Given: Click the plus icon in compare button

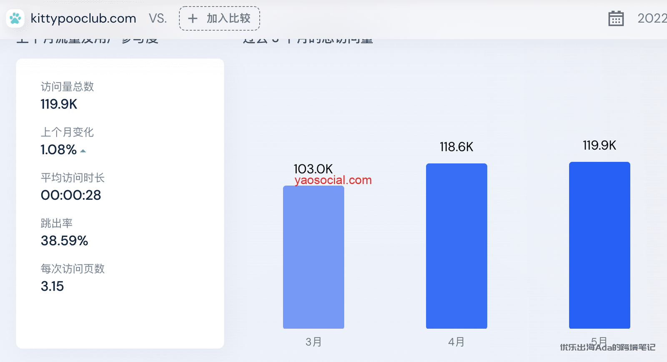Looking at the screenshot, I should (193, 18).
